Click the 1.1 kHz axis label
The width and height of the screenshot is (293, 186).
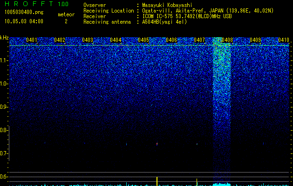click(4, 60)
